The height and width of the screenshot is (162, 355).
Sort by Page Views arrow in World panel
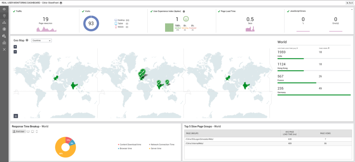[329, 48]
